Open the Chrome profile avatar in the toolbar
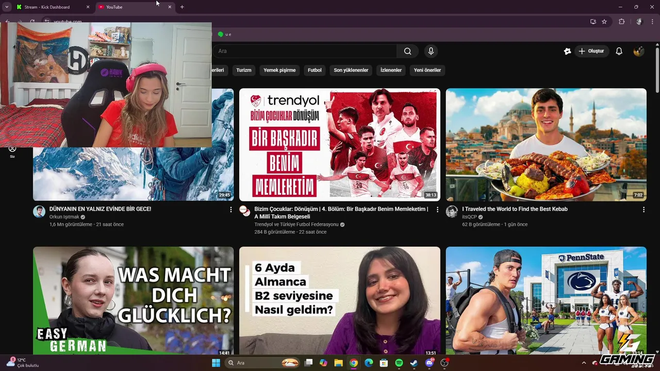The width and height of the screenshot is (660, 371). (x=639, y=22)
